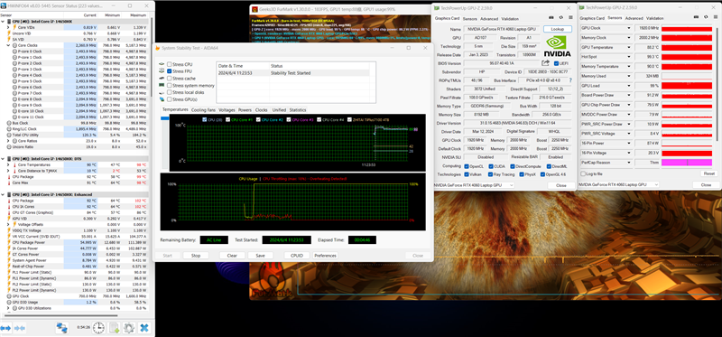
Task: Open GPU Clock sensor dropdown arrow
Action: [629, 28]
